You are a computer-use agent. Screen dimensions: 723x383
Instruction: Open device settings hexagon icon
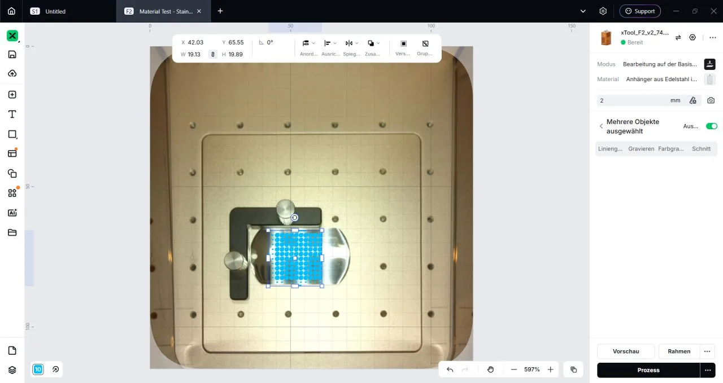[692, 37]
